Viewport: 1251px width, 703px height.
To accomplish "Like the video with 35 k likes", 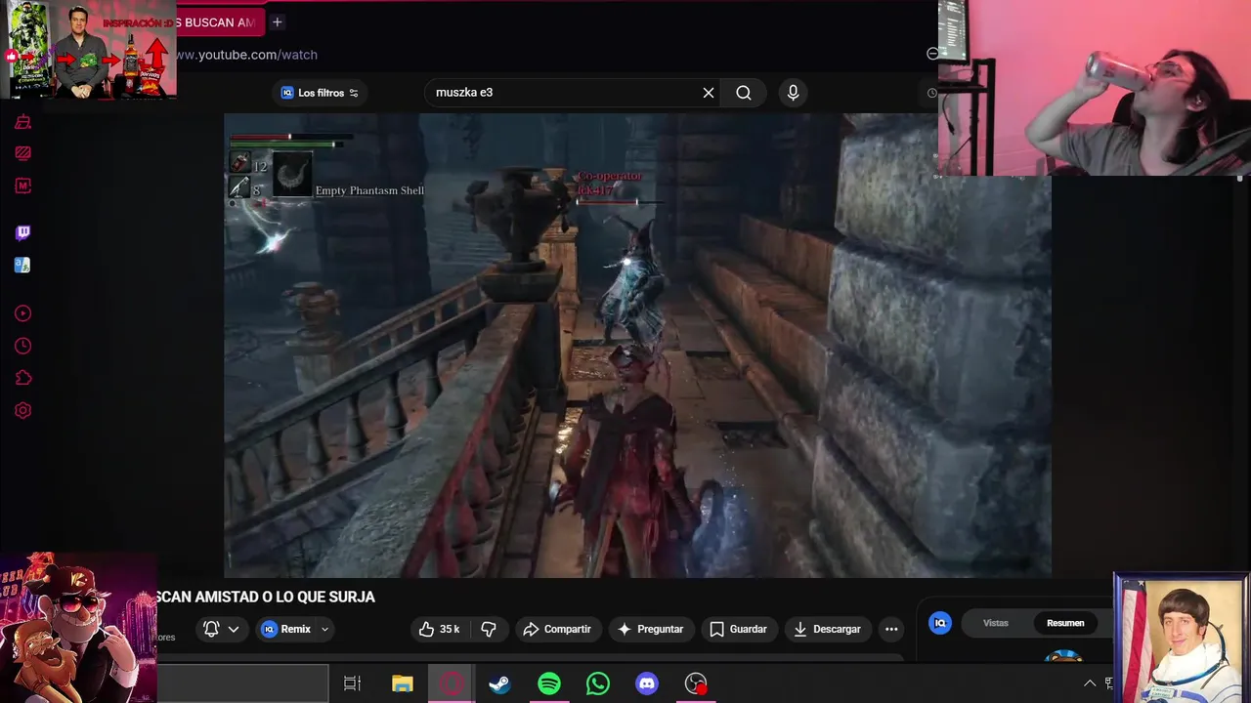I will point(439,629).
